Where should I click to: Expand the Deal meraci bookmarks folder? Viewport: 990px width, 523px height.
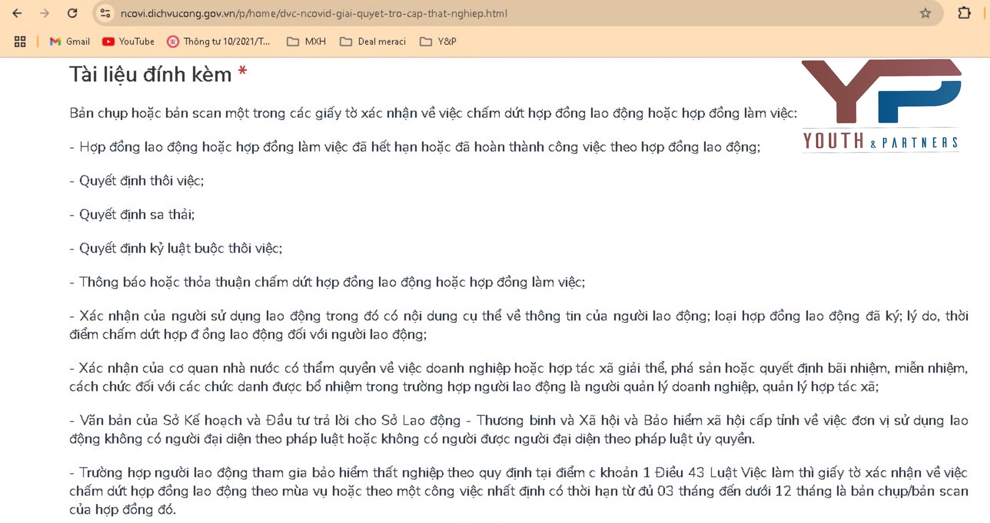click(x=373, y=41)
